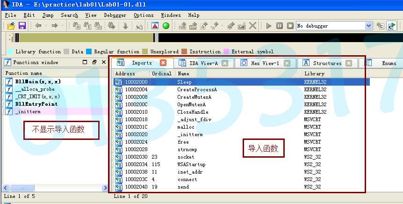The width and height of the screenshot is (403, 204).
Task: Open the File menu
Action: point(11,15)
